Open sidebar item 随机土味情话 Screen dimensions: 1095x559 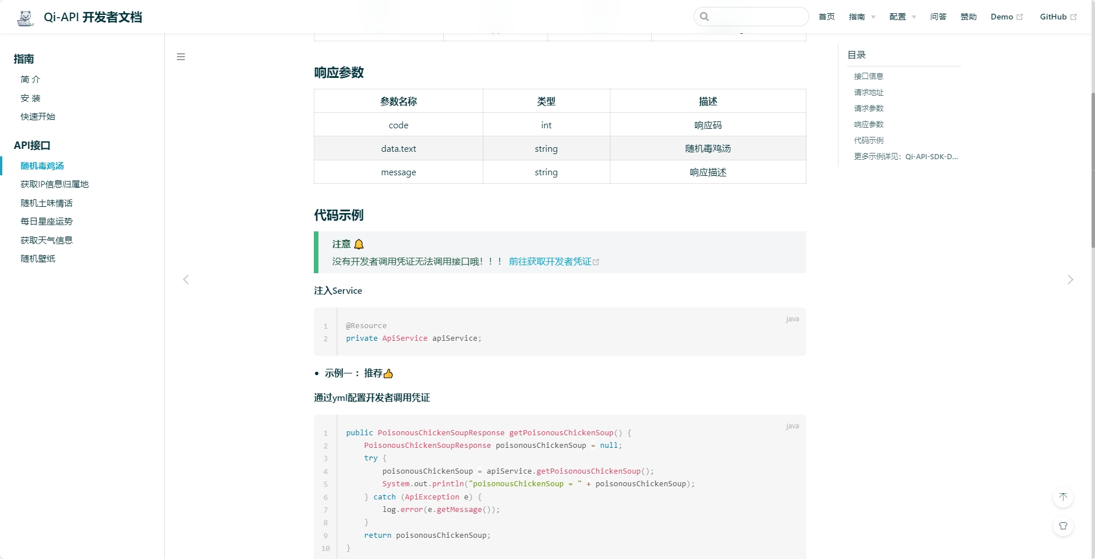point(46,203)
